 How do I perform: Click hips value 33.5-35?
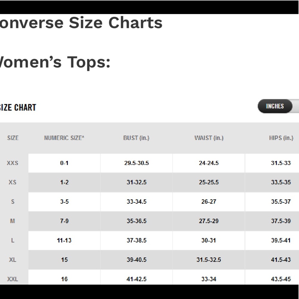tap(281, 182)
